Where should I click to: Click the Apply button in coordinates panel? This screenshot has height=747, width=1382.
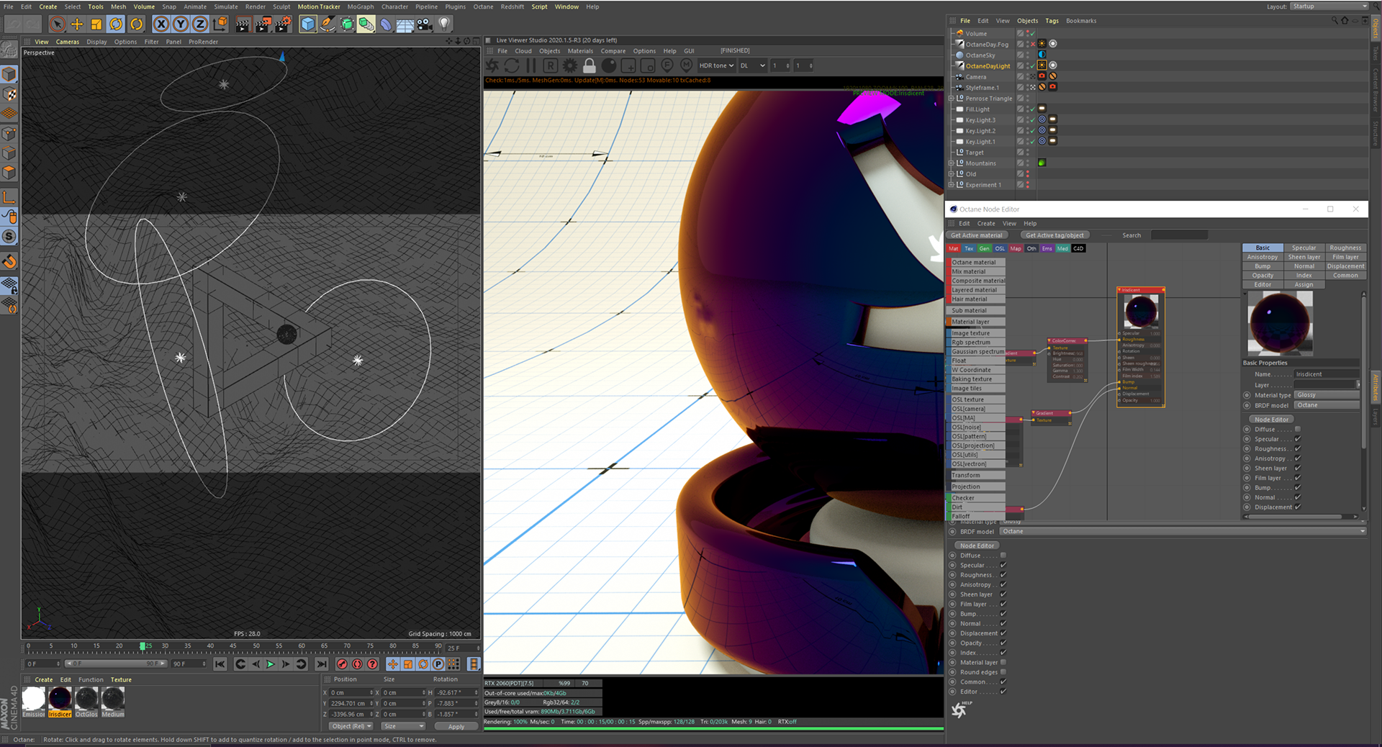pyautogui.click(x=456, y=727)
